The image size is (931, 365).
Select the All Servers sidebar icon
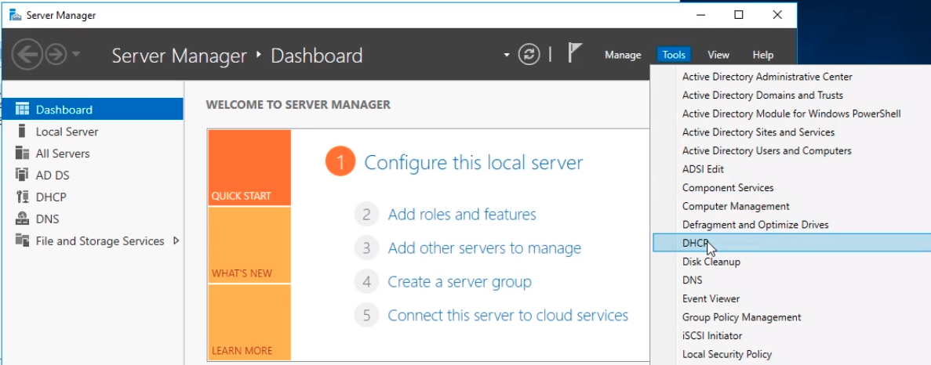[22, 153]
